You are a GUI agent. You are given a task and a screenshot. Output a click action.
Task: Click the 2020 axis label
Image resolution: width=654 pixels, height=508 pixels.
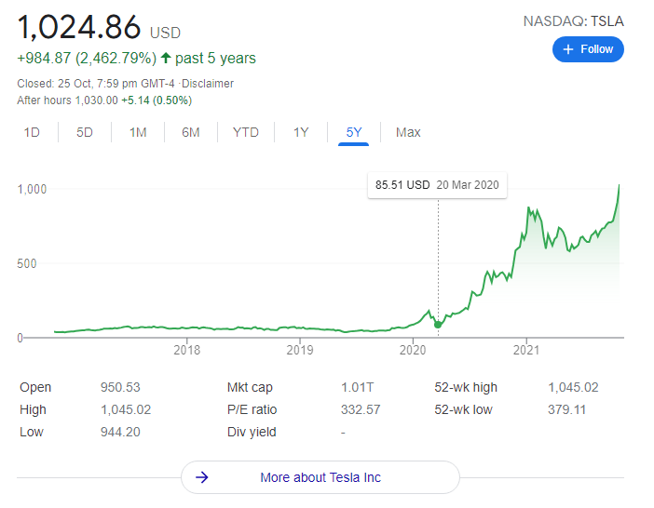pyautogui.click(x=413, y=350)
